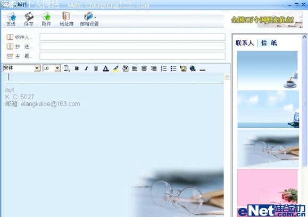Toggle italic formatting
308x217 pixels.
tap(86, 68)
